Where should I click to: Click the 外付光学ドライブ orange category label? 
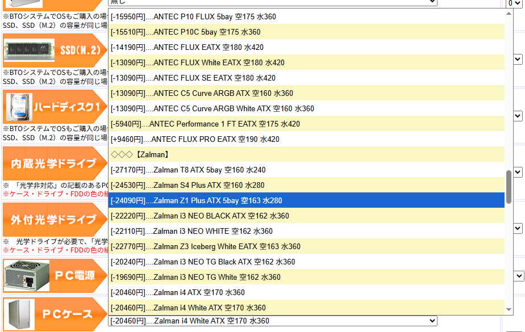[x=54, y=220]
